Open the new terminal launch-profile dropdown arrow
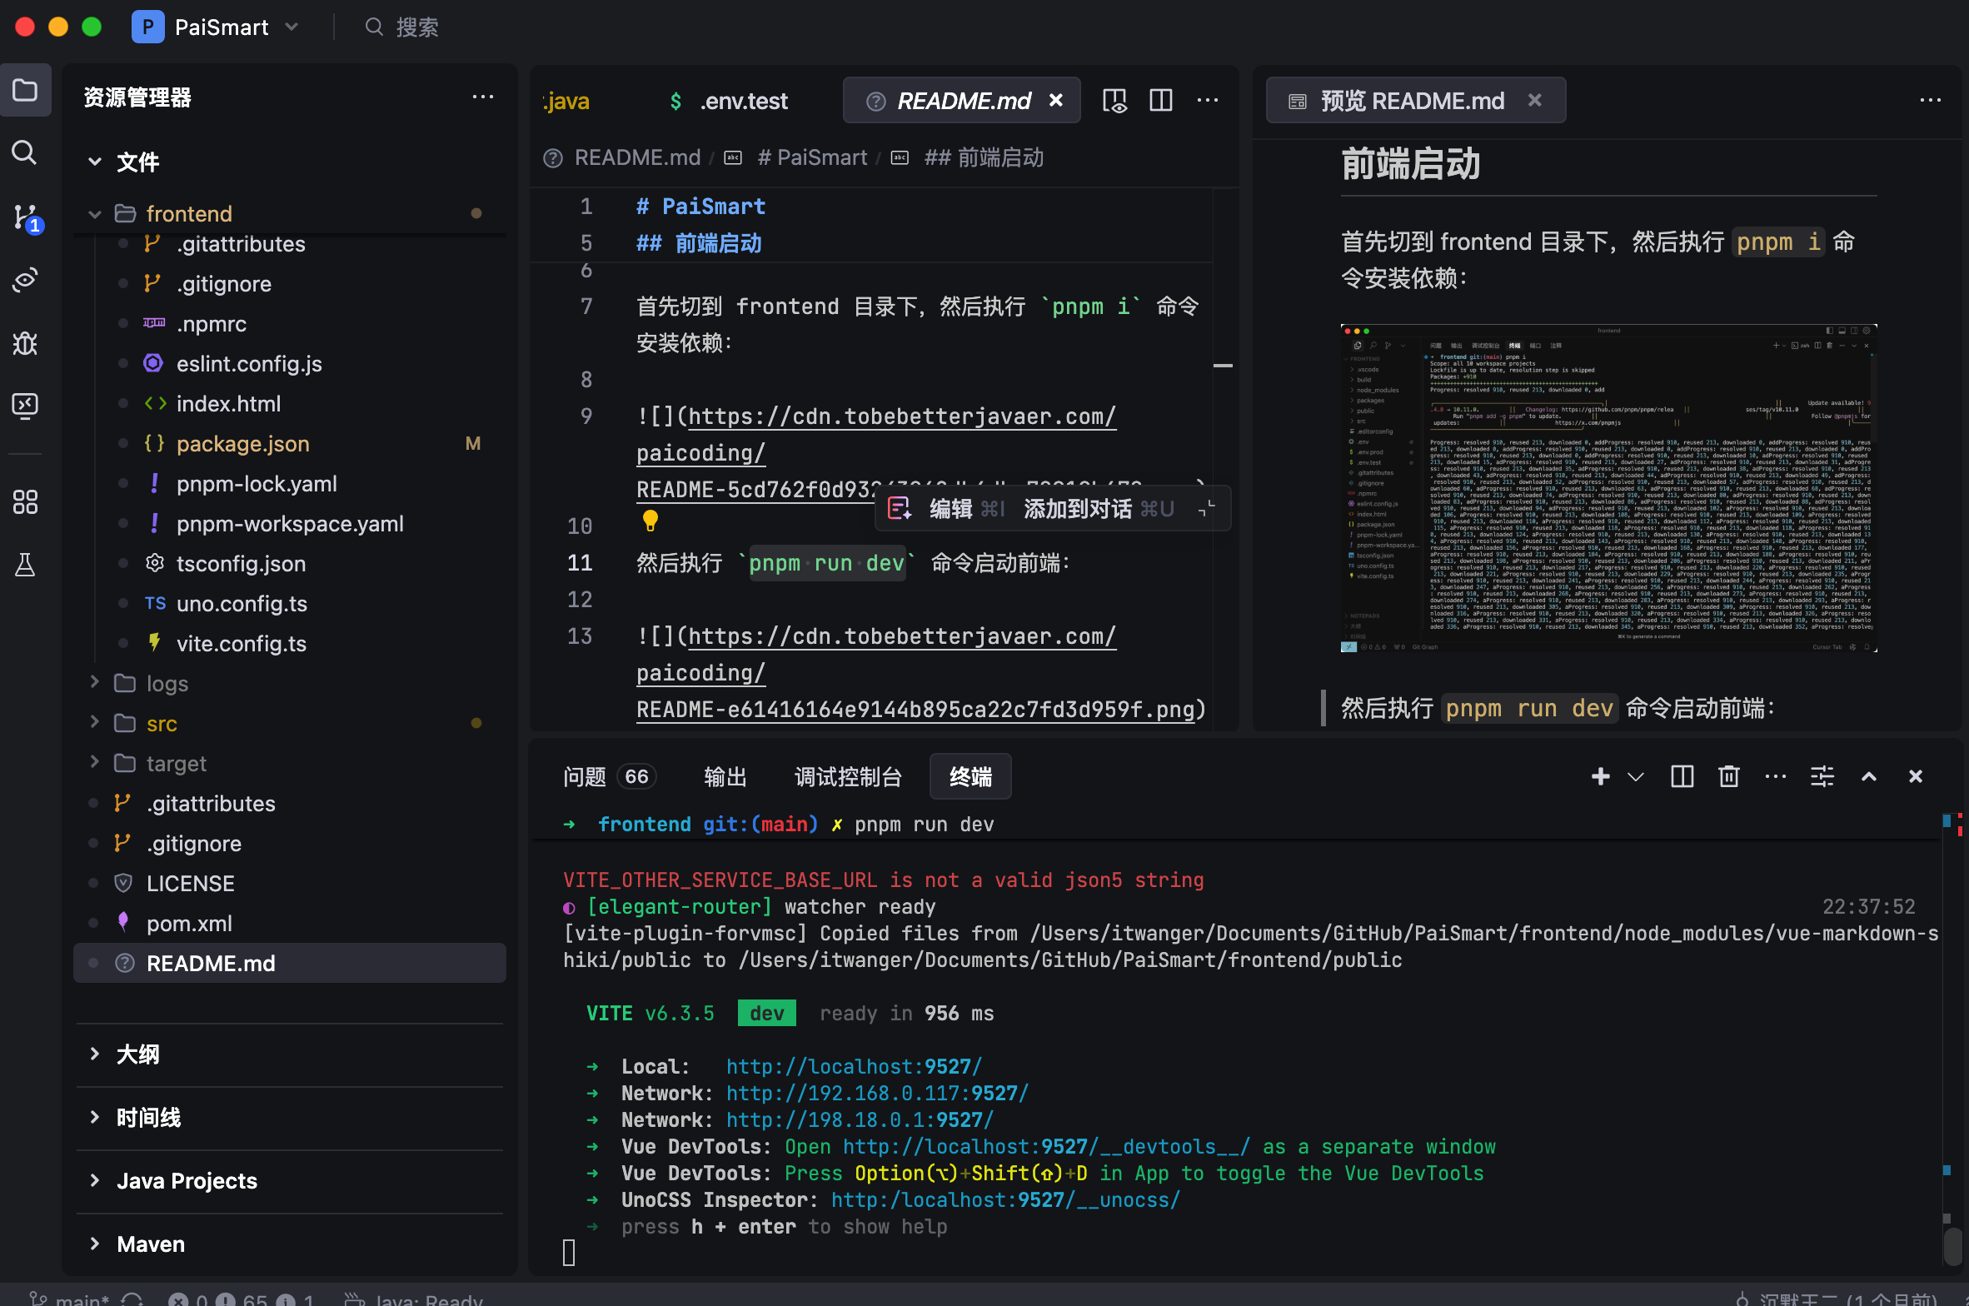1969x1306 pixels. pyautogui.click(x=1635, y=776)
